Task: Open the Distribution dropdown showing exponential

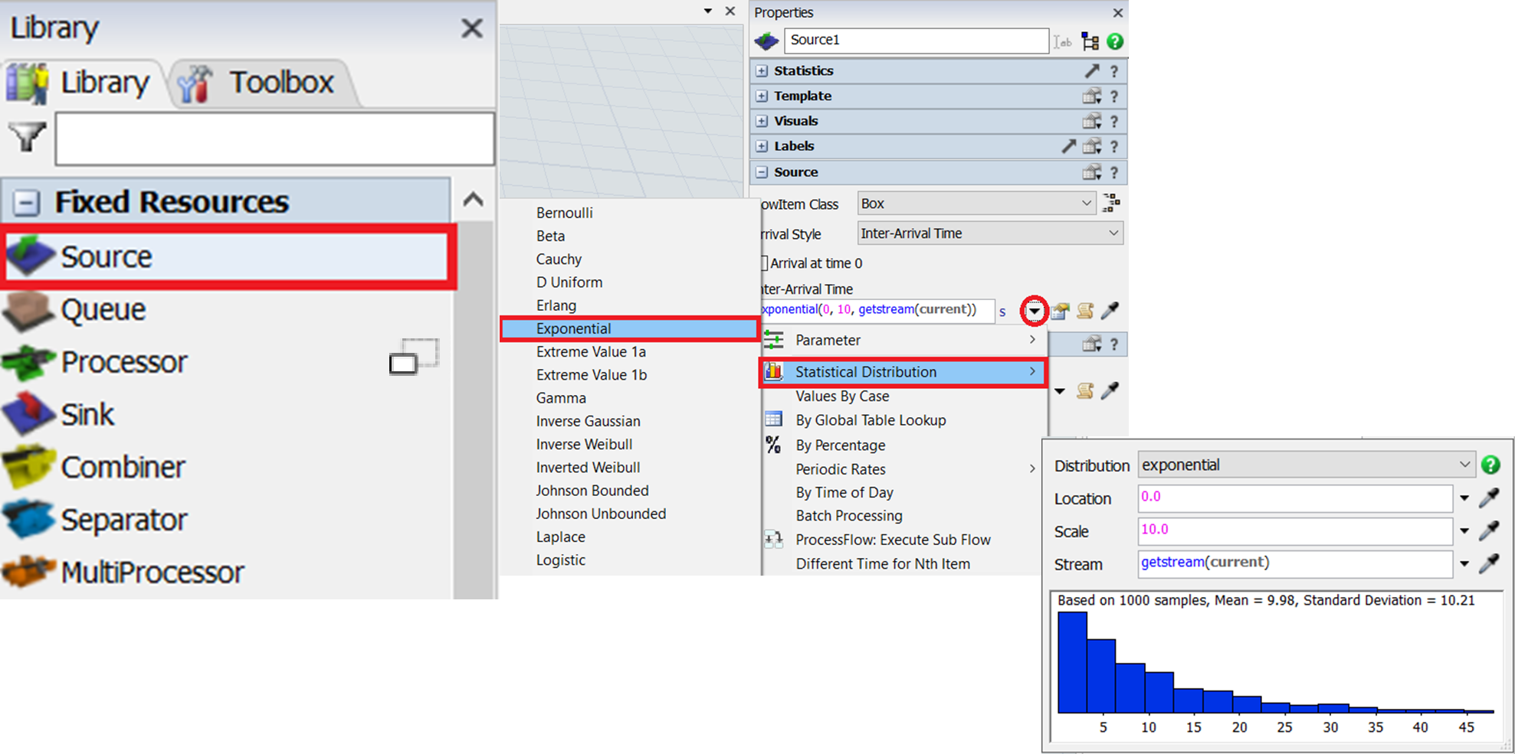Action: pos(1305,465)
